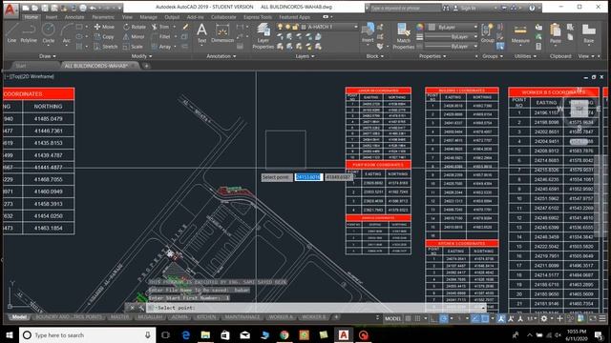Open Windows Start menu

point(10,334)
